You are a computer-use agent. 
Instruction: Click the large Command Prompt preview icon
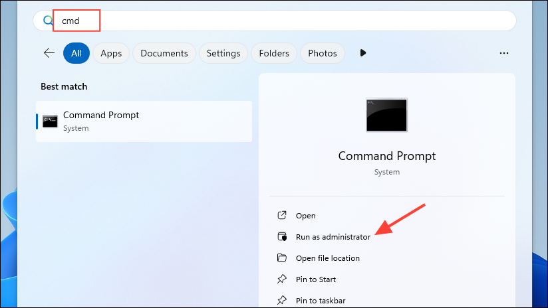click(x=386, y=115)
